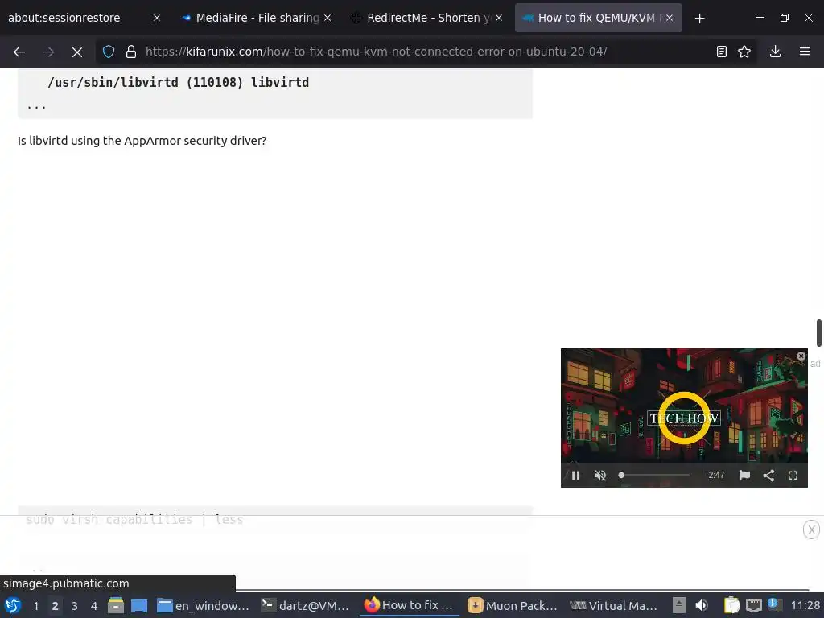Unmute the video ad
The width and height of the screenshot is (824, 618).
coord(600,476)
